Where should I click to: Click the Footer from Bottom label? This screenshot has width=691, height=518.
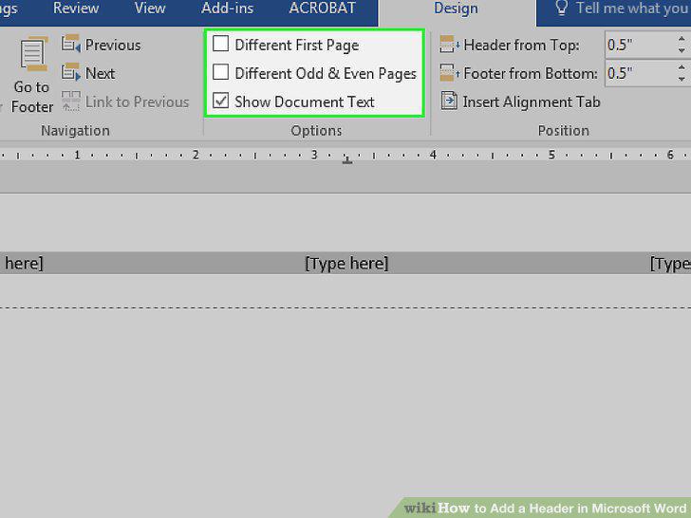[531, 74]
